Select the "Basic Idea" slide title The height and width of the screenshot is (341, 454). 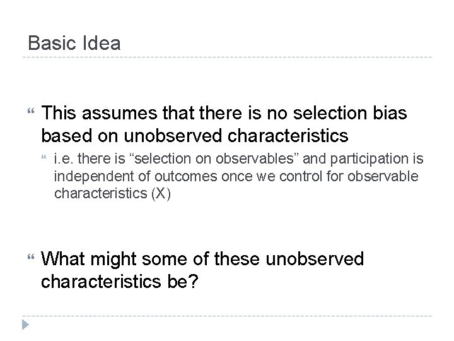(74, 43)
